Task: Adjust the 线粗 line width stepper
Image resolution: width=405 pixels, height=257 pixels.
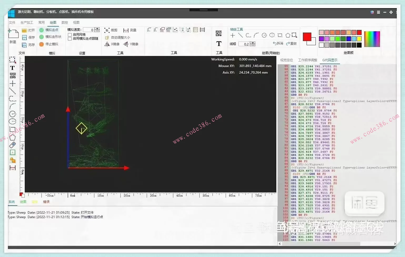Action: (x=253, y=44)
